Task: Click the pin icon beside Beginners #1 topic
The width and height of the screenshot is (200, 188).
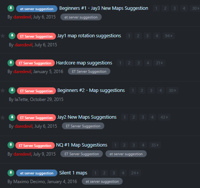Action: click(11, 8)
